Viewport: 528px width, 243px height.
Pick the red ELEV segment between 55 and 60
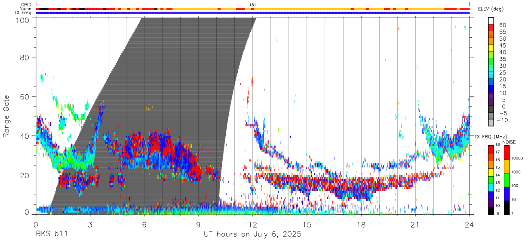(x=491, y=28)
